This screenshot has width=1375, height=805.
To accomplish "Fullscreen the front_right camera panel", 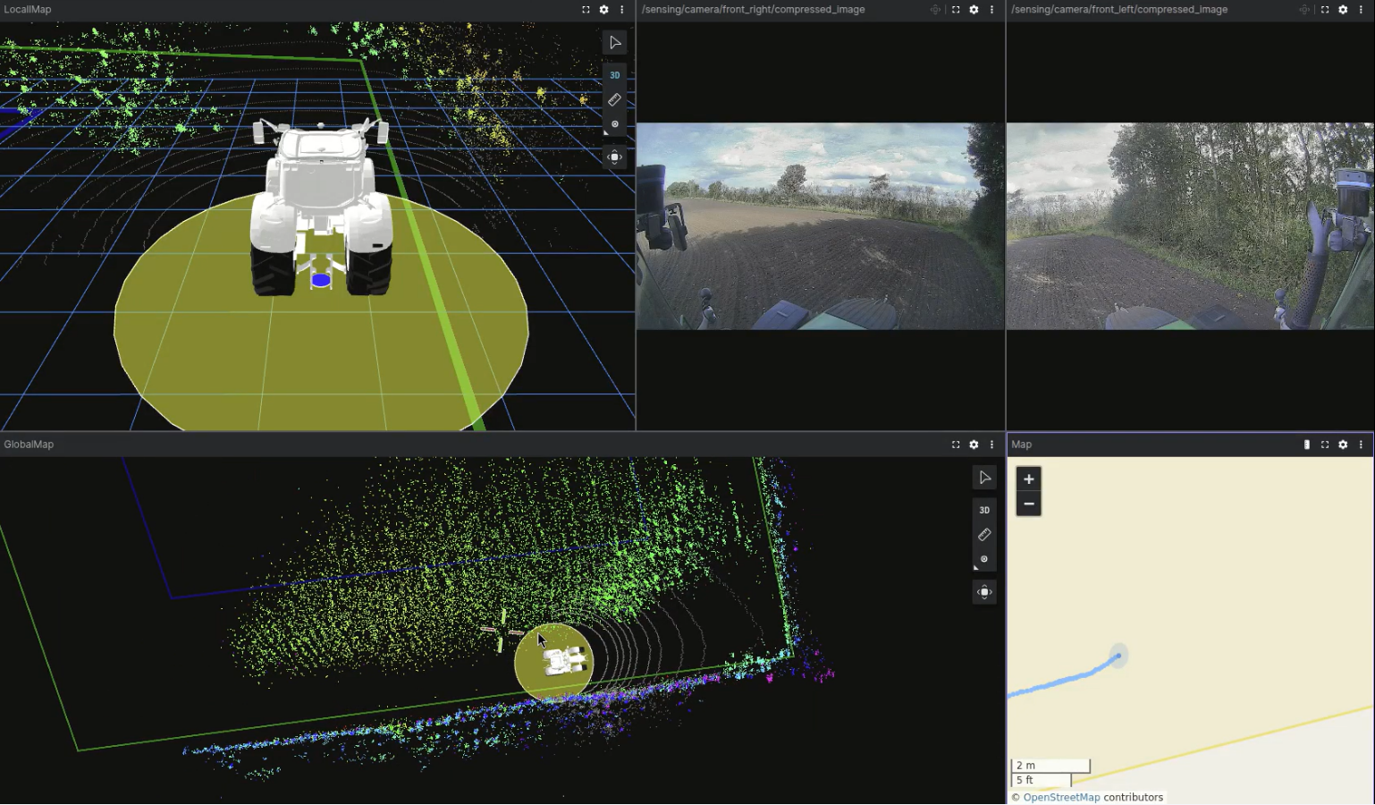I will pos(956,10).
